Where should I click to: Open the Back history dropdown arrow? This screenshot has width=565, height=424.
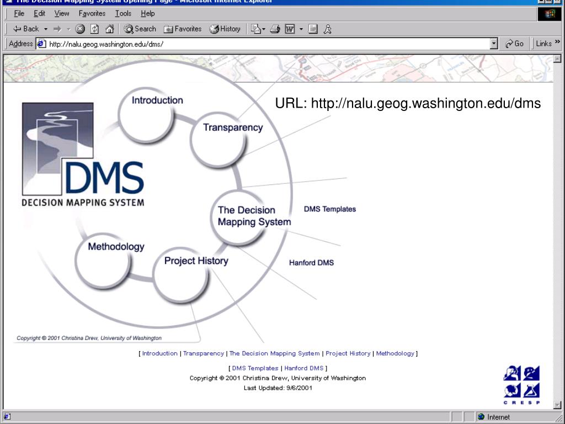[46, 29]
